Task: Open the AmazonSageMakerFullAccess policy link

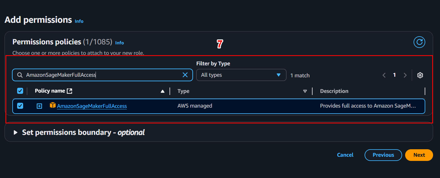Action: tap(92, 106)
